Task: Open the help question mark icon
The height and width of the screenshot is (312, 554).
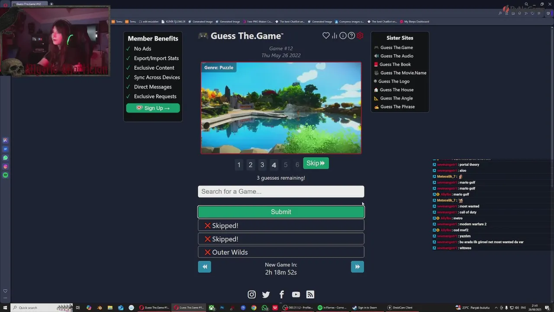Action: (x=351, y=36)
